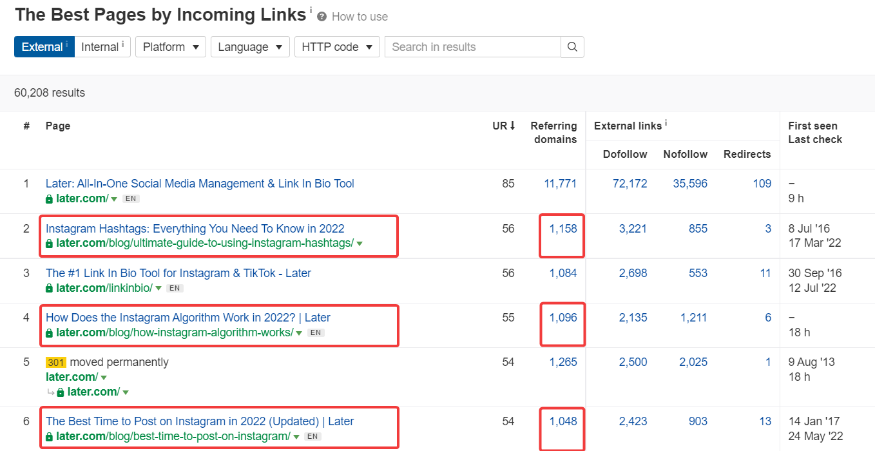Click the ultimate-guide-to-using-instagram-hashtags URL
Viewport: 875px width, 451px height.
[x=205, y=243]
